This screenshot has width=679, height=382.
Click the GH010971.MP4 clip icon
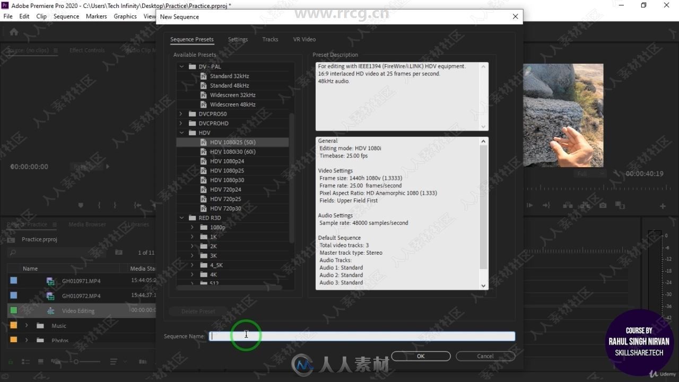[50, 281]
